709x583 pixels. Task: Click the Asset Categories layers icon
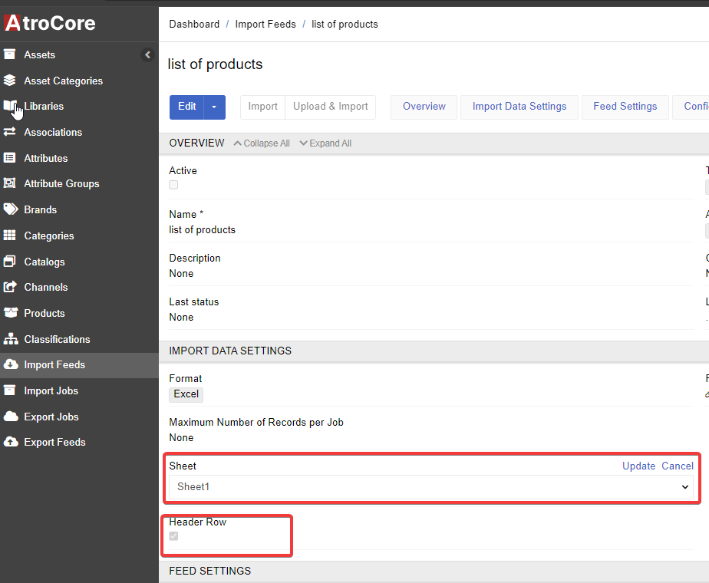(x=10, y=81)
